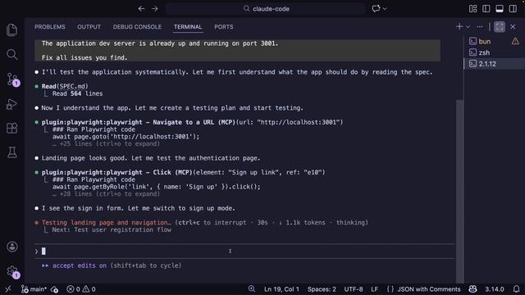The width and height of the screenshot is (525, 295).
Task: Click the 3.14.0 version indicator
Action: (494, 289)
